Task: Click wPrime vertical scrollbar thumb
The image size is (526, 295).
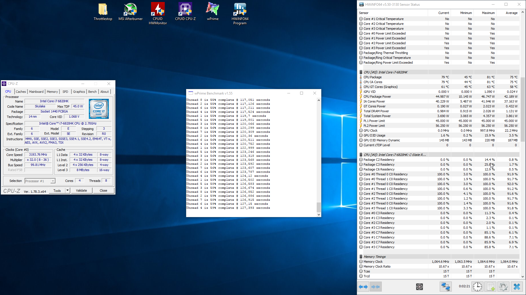Action: point(319,207)
